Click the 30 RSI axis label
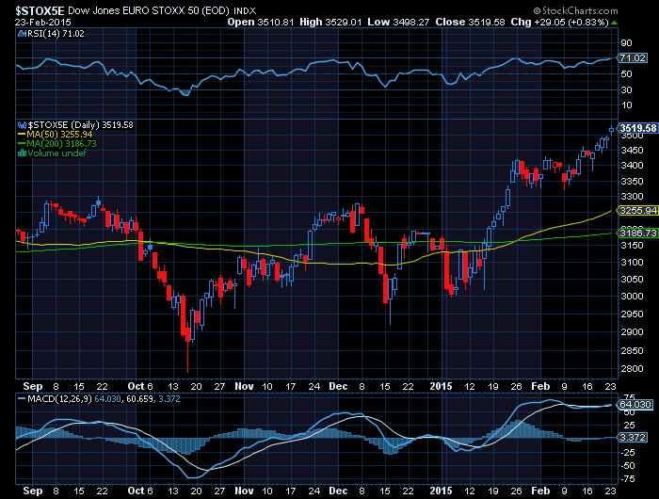659x499 pixels. tap(626, 89)
